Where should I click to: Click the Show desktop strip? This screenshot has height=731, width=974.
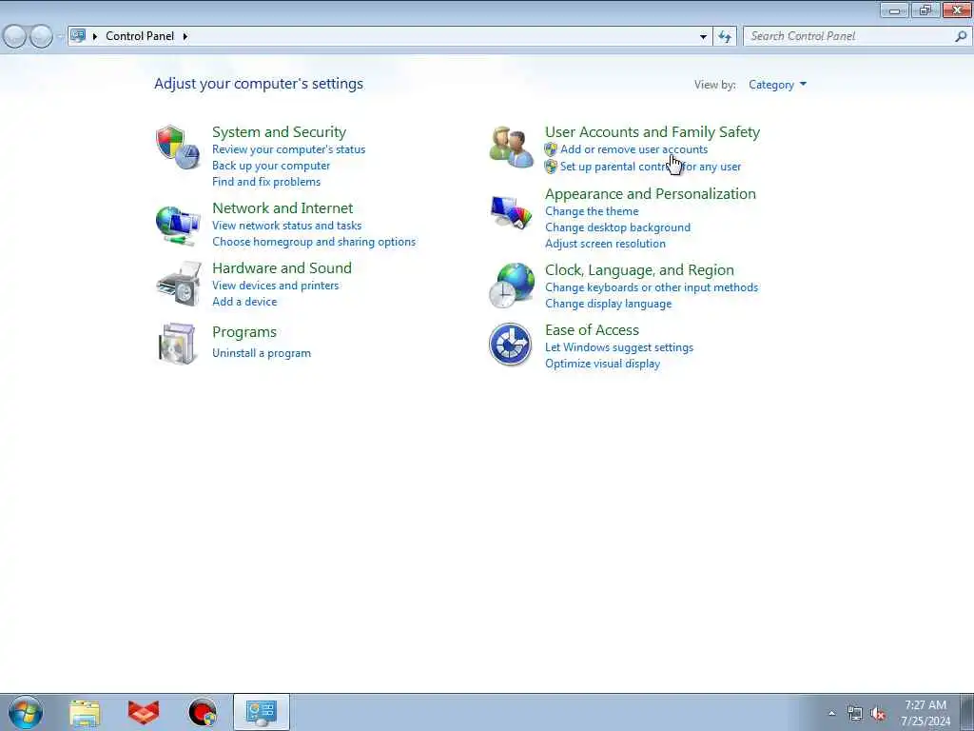(x=967, y=712)
